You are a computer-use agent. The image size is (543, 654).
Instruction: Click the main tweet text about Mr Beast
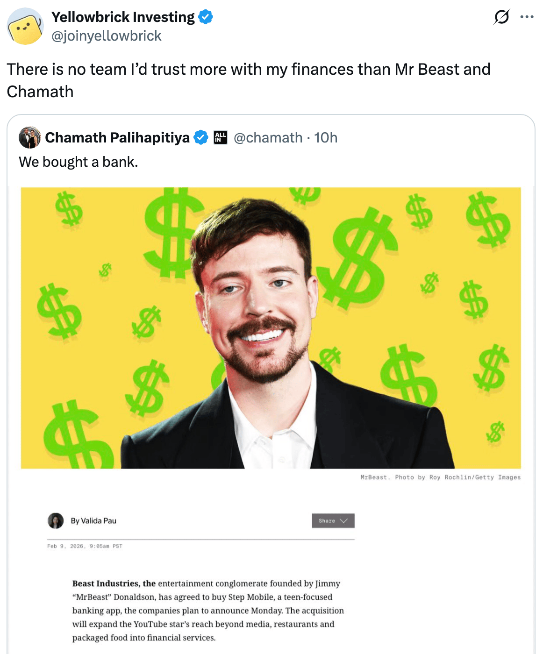pyautogui.click(x=249, y=80)
